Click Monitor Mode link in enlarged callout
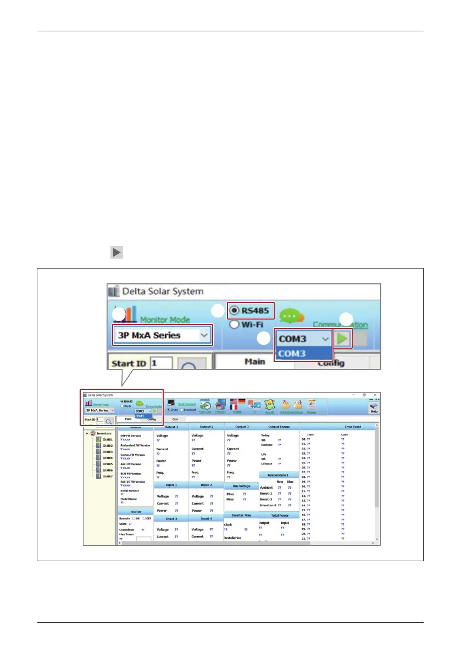The image size is (461, 654). click(165, 320)
